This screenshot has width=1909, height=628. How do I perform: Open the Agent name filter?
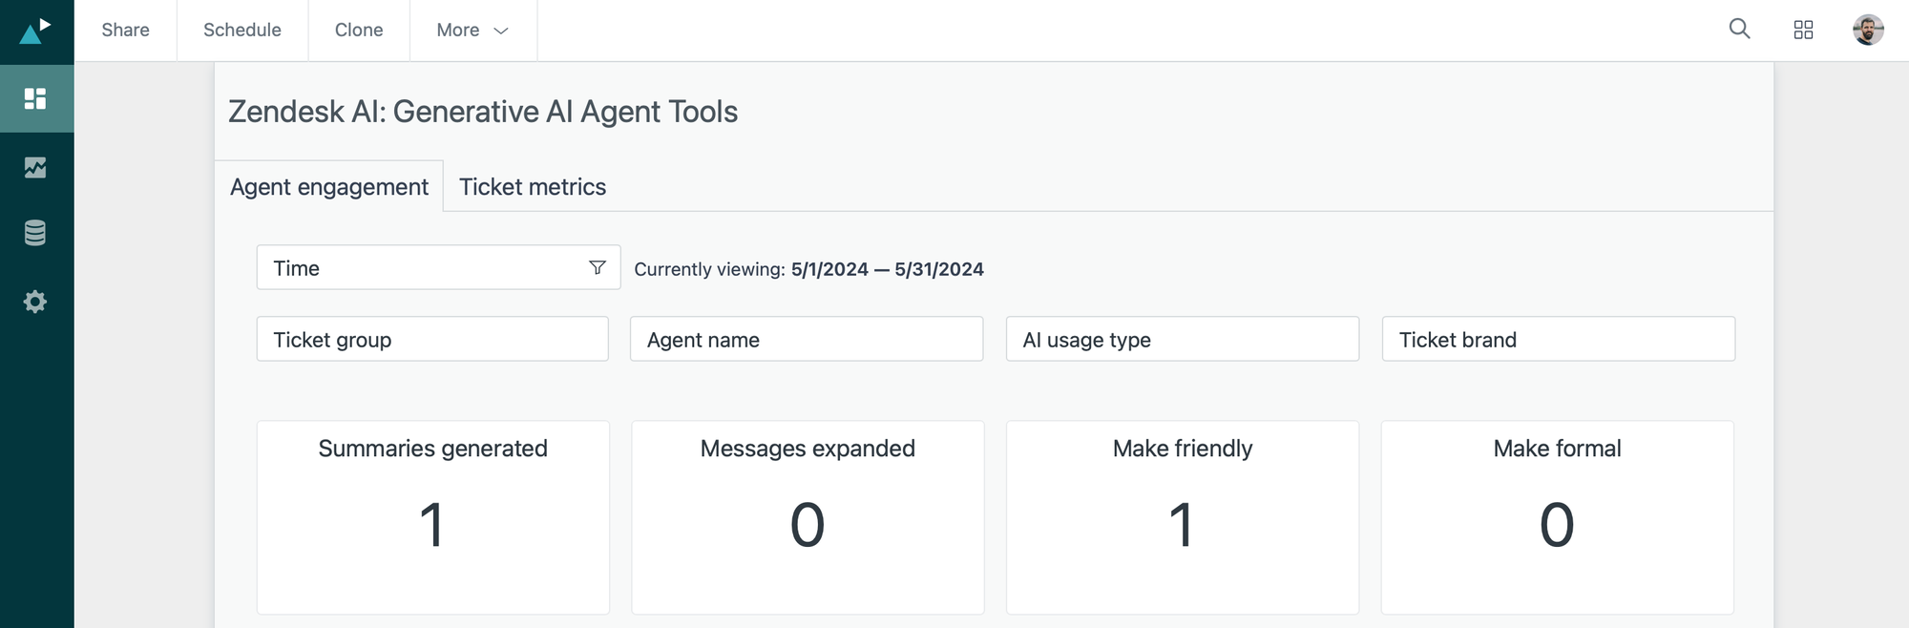pos(807,340)
